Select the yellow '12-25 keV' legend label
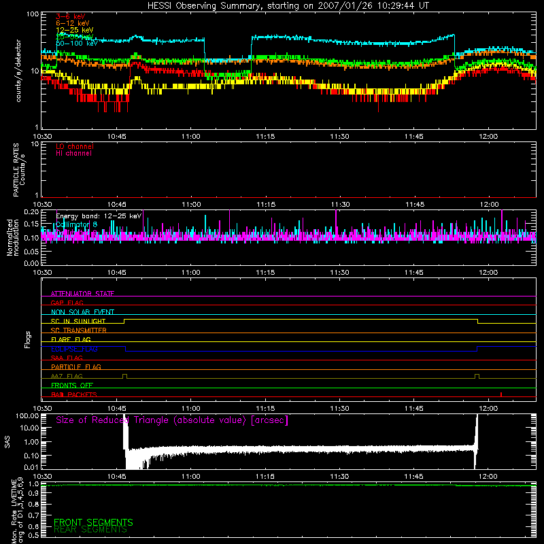Image resolution: width=544 pixels, height=544 pixels. [x=74, y=30]
